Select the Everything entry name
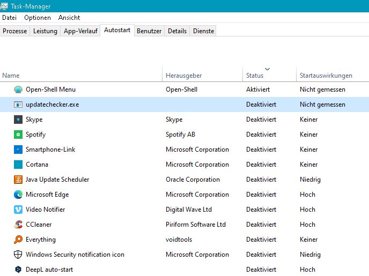369x276 pixels. click(x=40, y=240)
